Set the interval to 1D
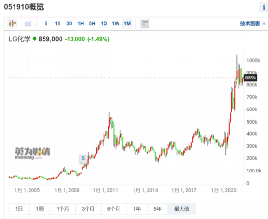 pos(104,23)
